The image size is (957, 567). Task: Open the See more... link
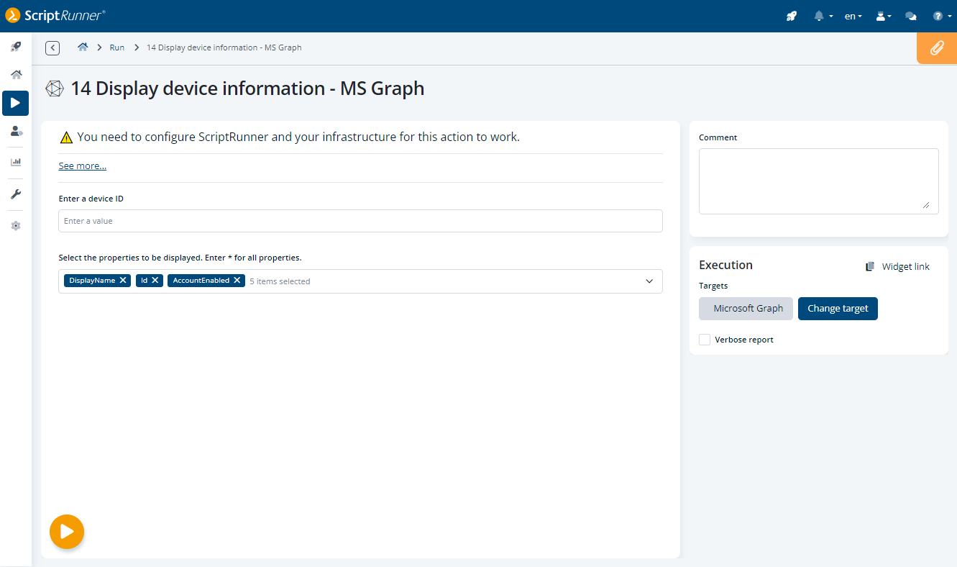pyautogui.click(x=82, y=166)
